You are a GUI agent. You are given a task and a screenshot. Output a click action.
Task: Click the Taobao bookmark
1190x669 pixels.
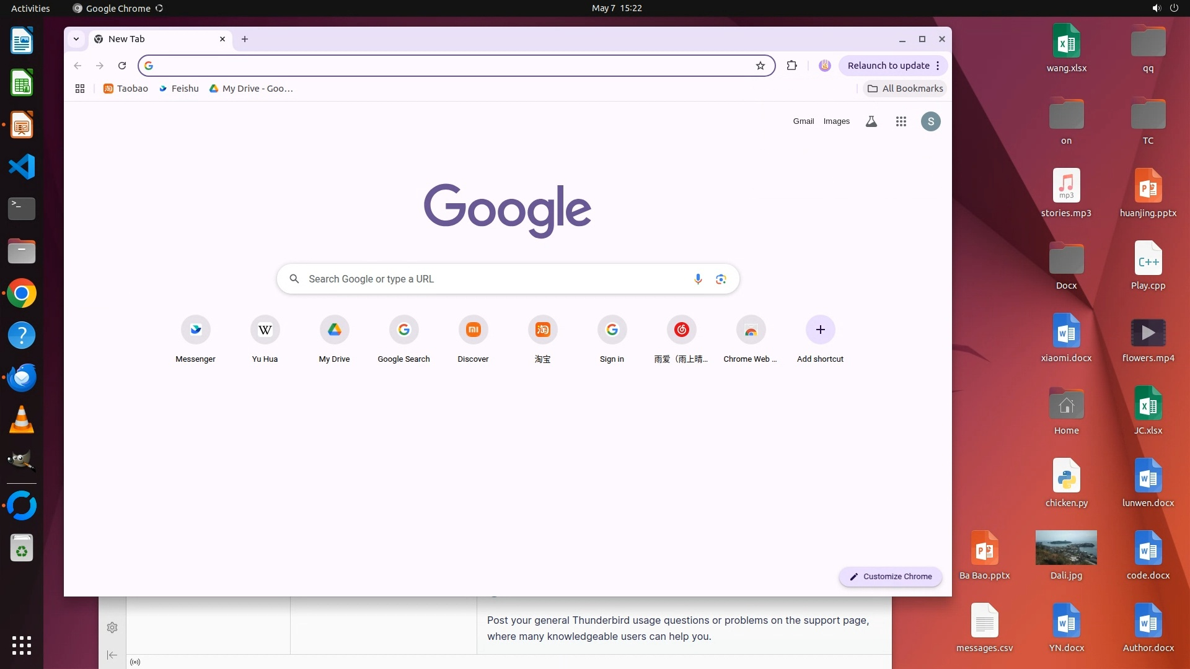(126, 89)
